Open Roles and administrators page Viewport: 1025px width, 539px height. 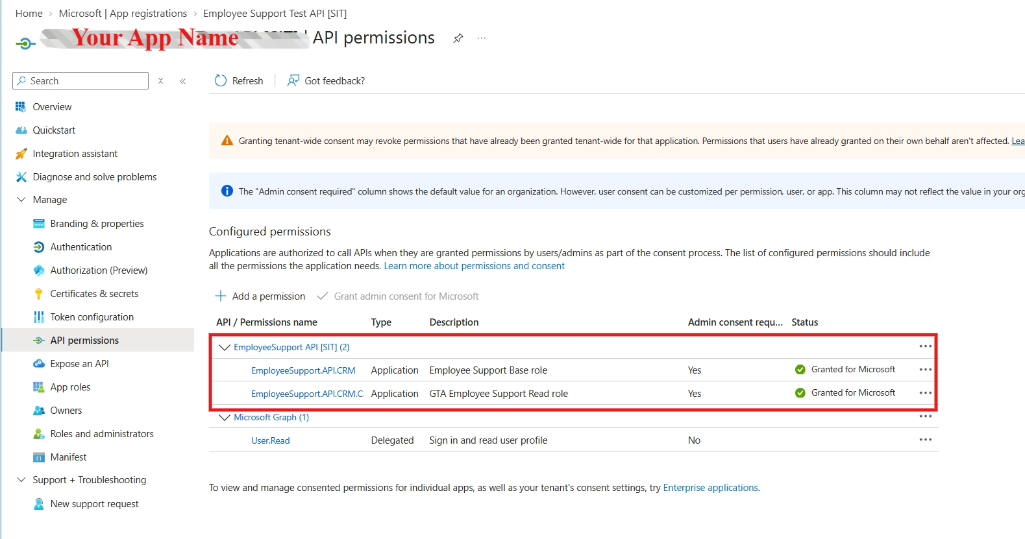102,434
